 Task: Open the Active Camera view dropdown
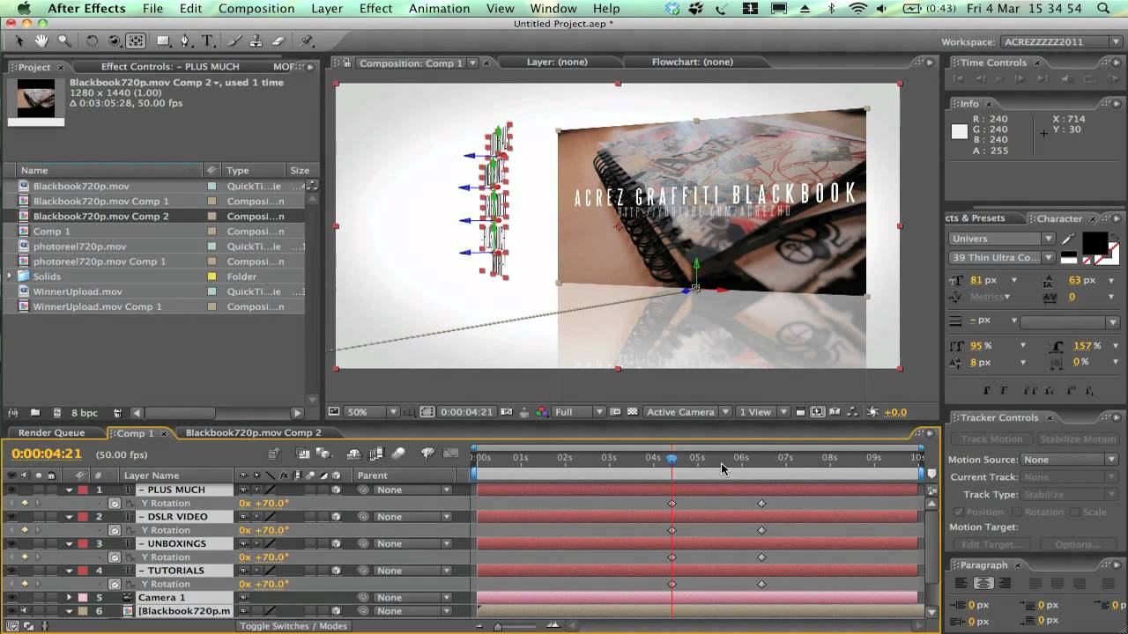pos(686,411)
